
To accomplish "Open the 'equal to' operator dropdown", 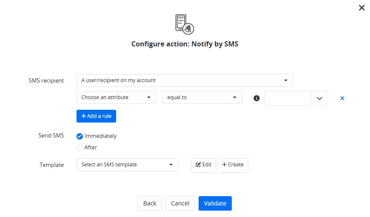I will click(202, 97).
